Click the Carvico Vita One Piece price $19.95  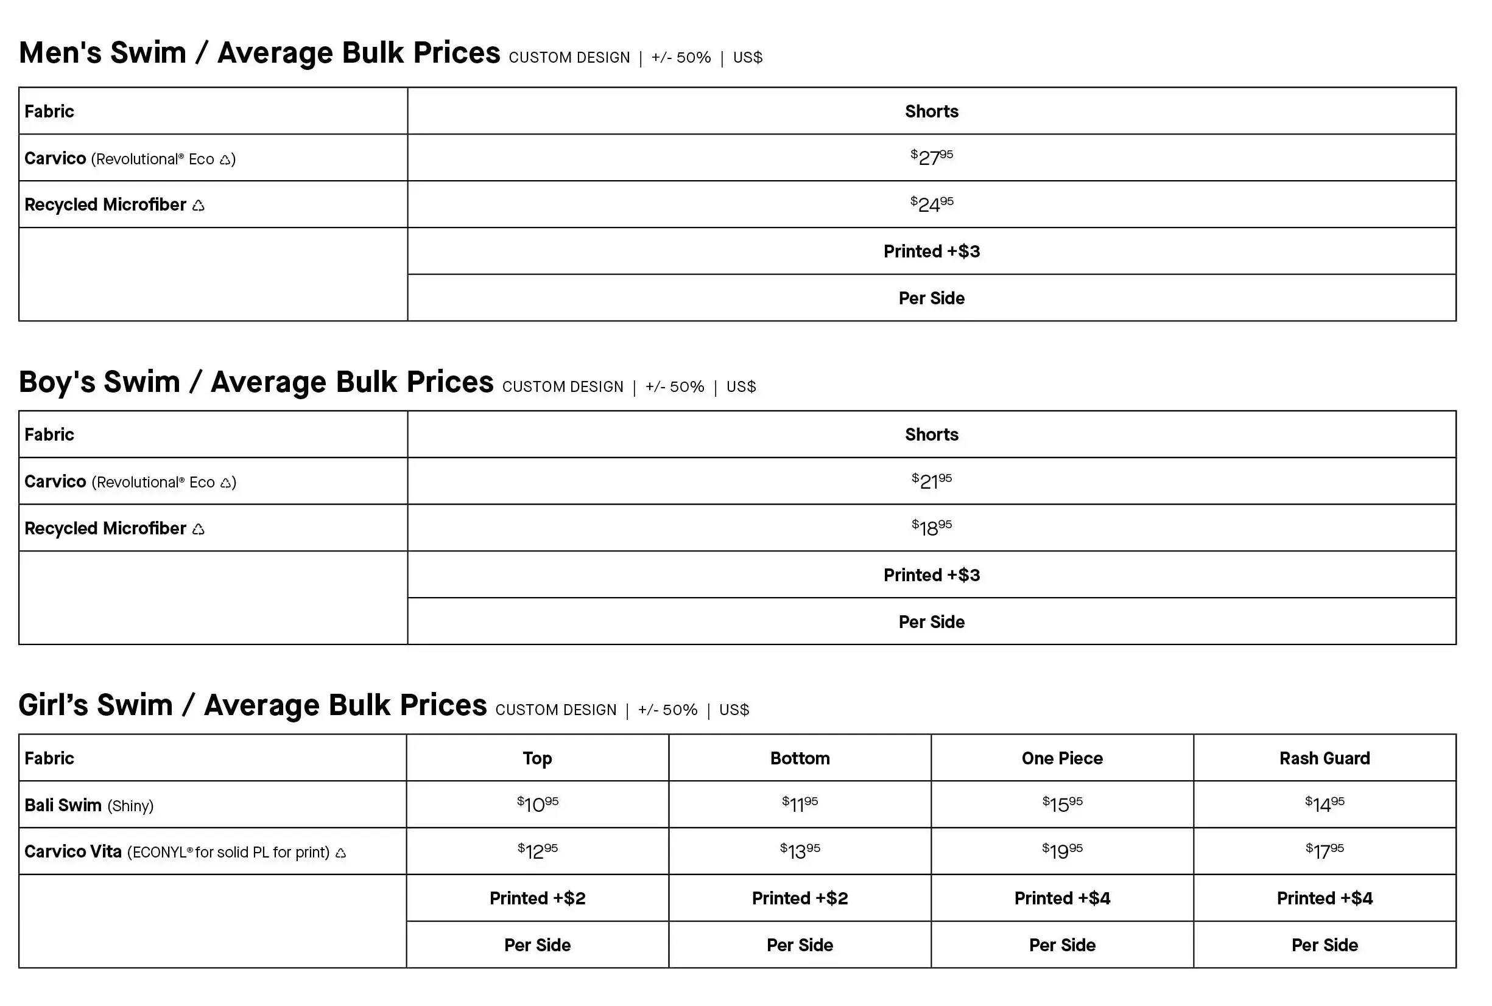(x=1062, y=851)
